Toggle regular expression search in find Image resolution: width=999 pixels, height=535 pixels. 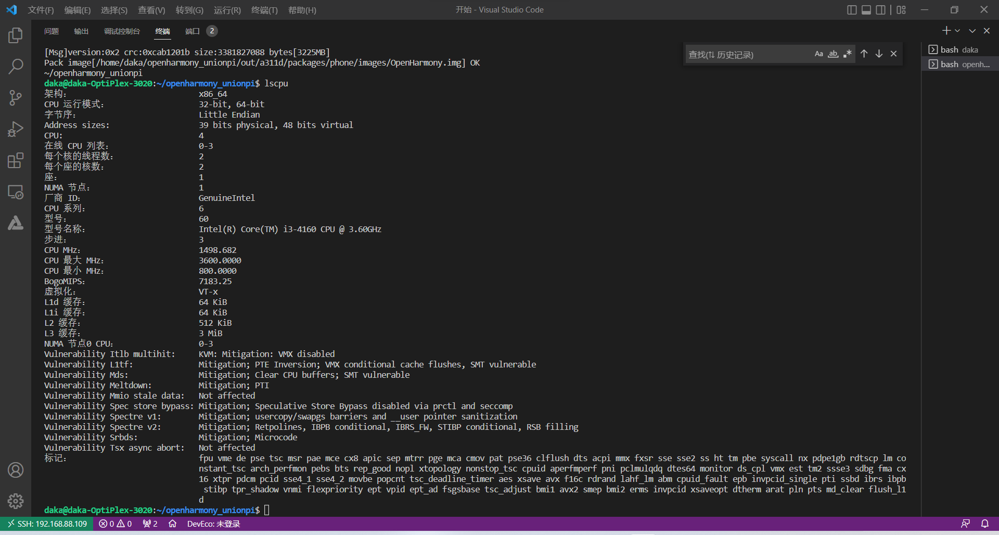tap(848, 54)
